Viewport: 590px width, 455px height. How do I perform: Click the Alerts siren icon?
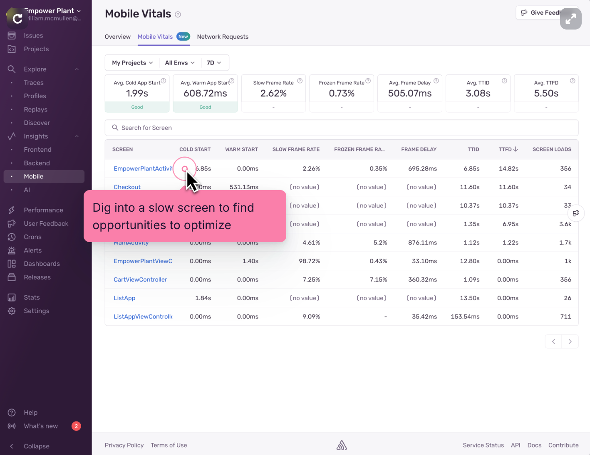(x=12, y=250)
